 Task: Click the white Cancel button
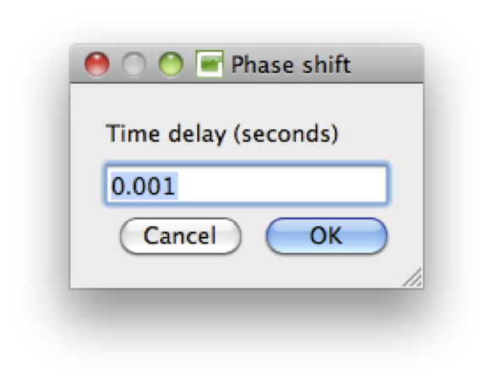pos(180,236)
